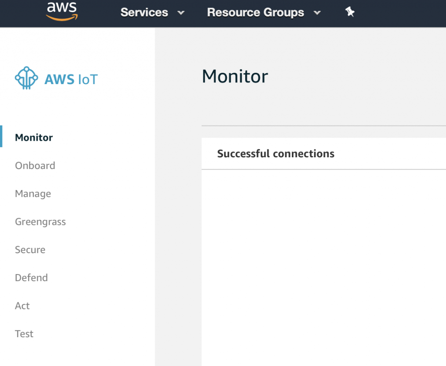Click the AWS logo in the top bar

click(x=62, y=11)
